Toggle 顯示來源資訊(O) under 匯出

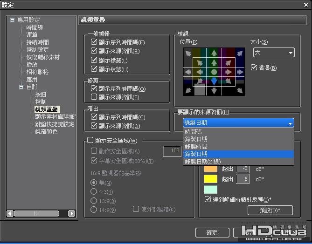point(94,126)
